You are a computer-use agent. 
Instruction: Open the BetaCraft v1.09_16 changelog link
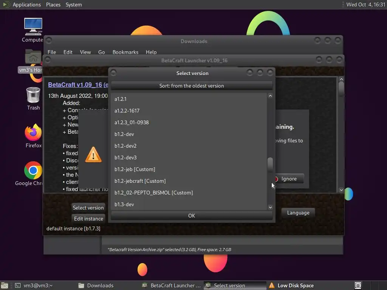(x=78, y=85)
